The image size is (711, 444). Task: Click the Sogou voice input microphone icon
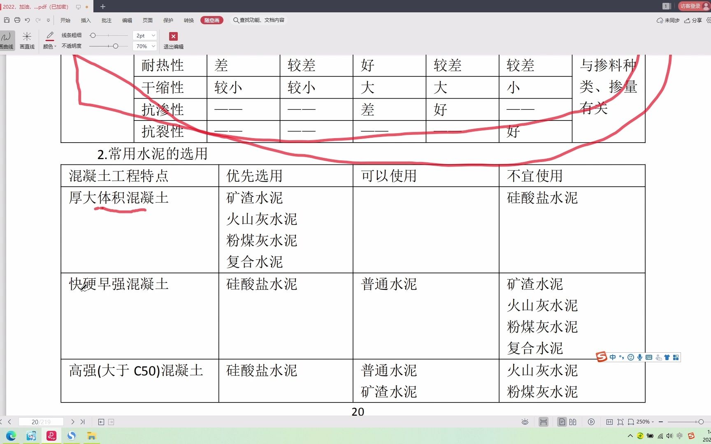640,357
